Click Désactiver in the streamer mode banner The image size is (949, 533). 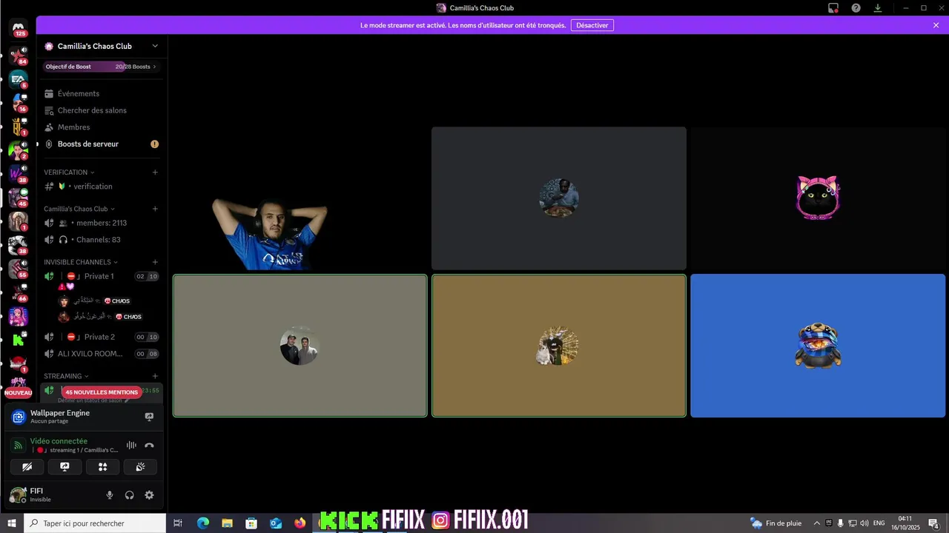click(592, 25)
